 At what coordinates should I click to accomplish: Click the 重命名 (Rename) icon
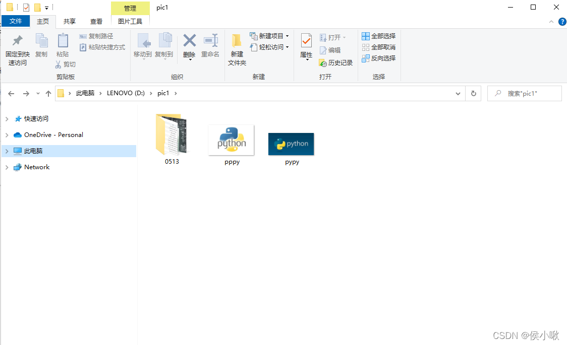tap(210, 44)
